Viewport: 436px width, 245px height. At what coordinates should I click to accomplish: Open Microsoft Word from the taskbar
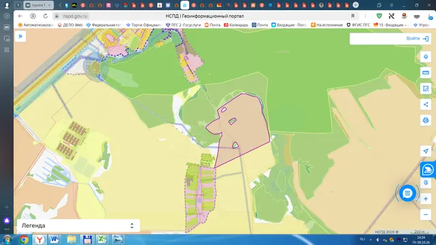tap(54, 240)
